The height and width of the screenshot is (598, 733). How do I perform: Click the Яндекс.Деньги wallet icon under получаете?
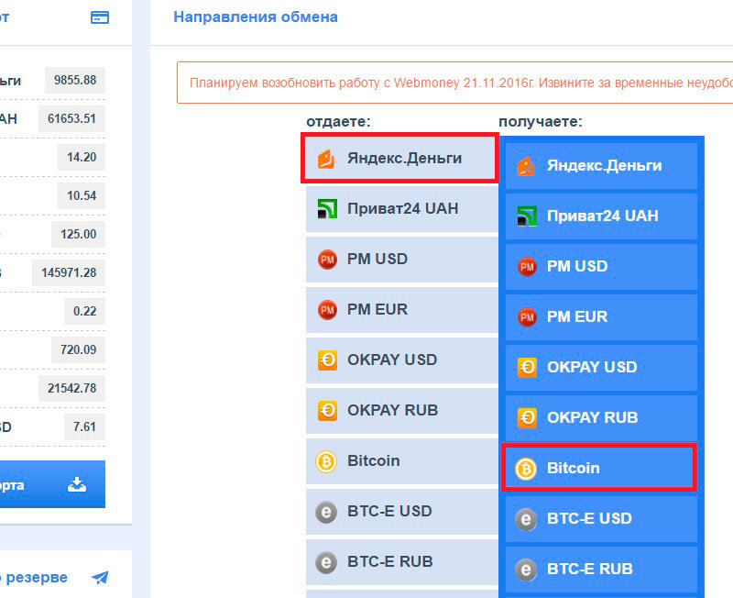[526, 167]
